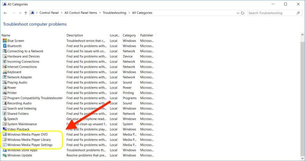305x161 pixels.
Task: Open the Speech troubleshooter name
Action: coord(13,119)
